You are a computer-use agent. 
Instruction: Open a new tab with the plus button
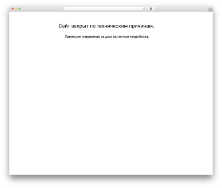[x=210, y=10]
